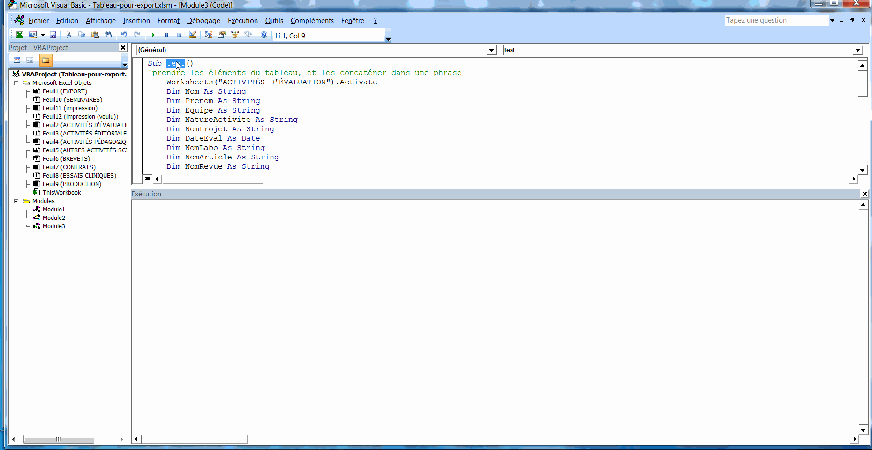Open toolbar options arrow beside Li 1, Col 9

(388, 38)
